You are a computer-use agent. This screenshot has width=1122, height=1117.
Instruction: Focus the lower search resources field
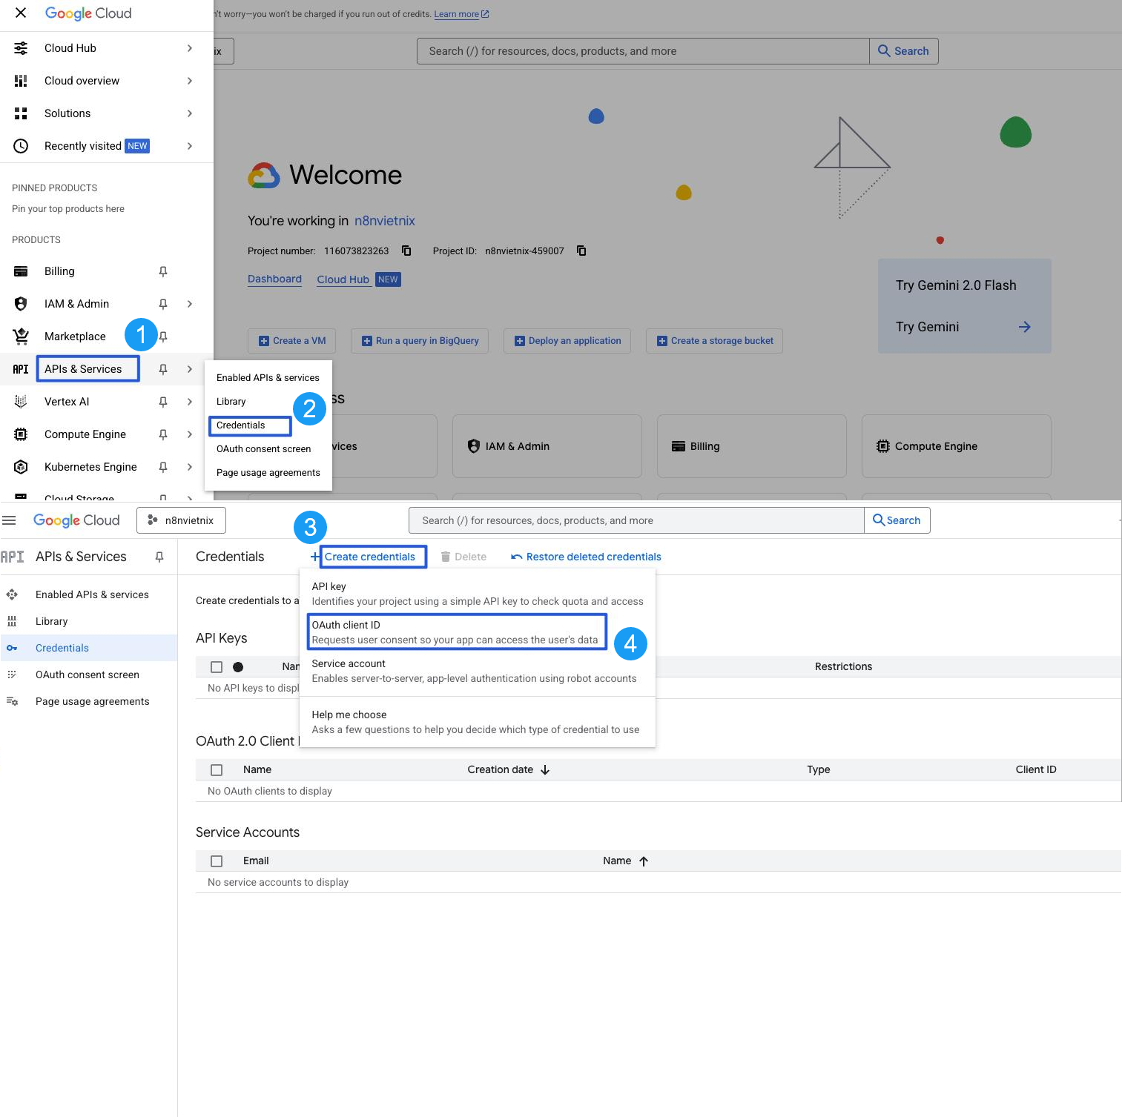[636, 520]
